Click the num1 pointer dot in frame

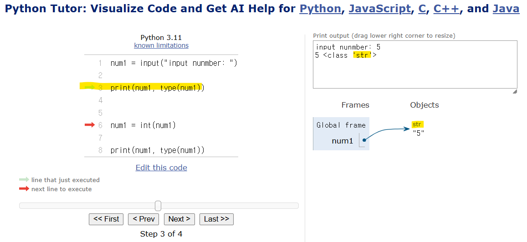(x=364, y=140)
